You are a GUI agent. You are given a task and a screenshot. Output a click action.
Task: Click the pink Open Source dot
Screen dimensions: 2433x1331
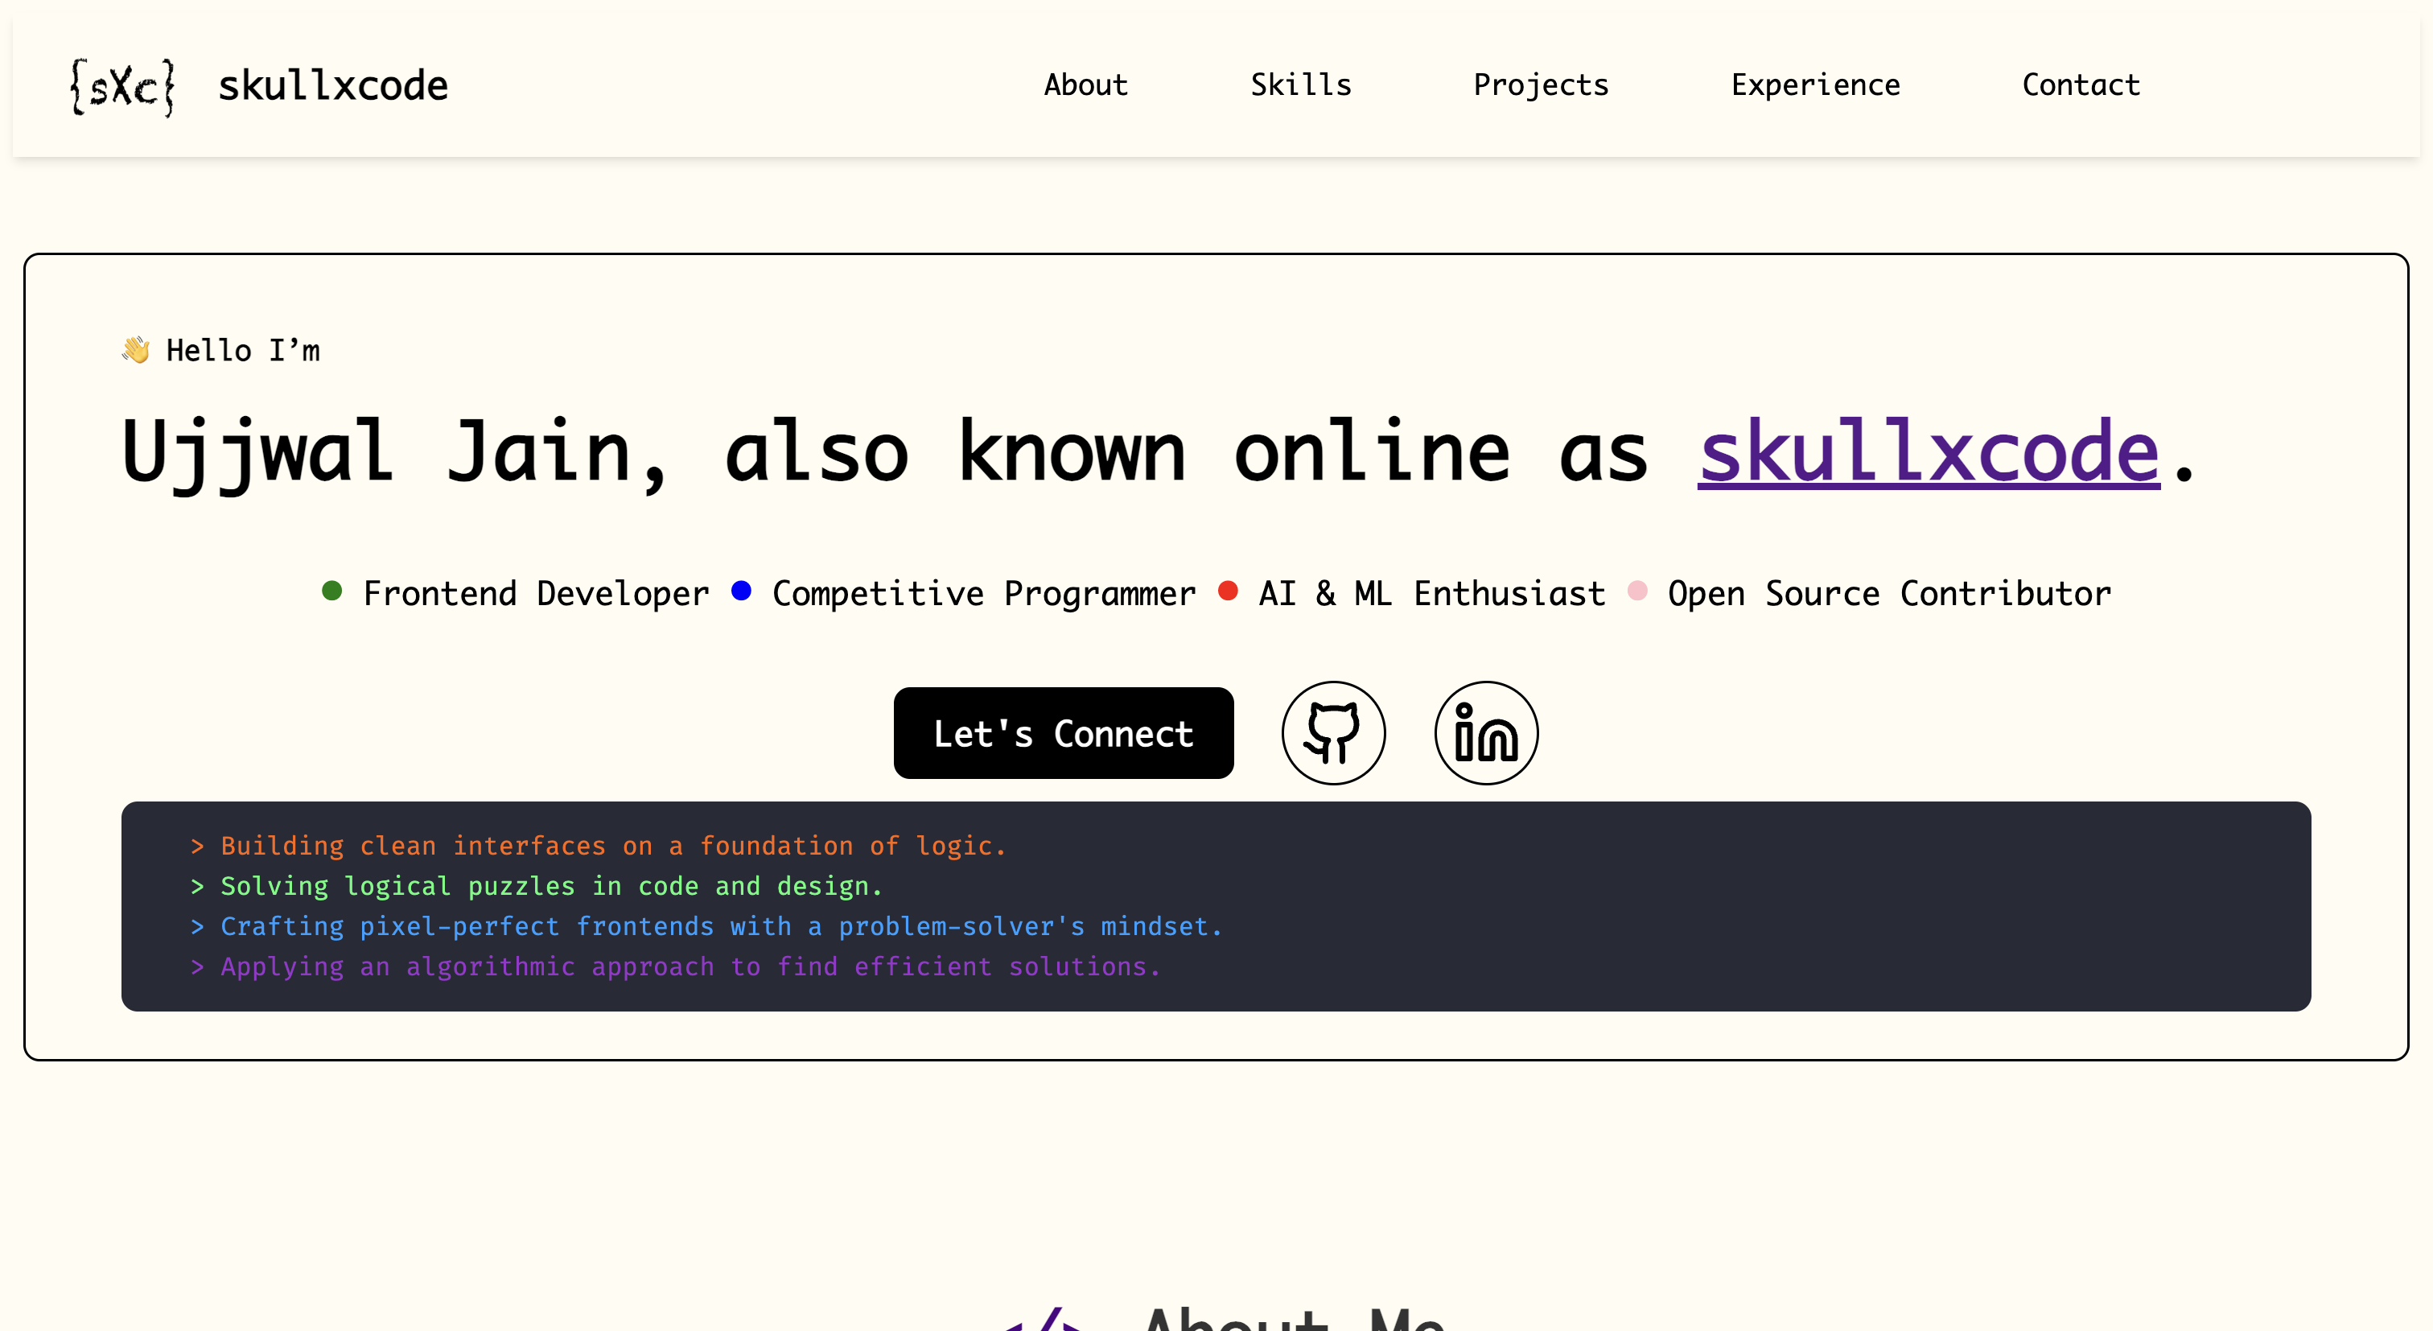click(x=1638, y=591)
